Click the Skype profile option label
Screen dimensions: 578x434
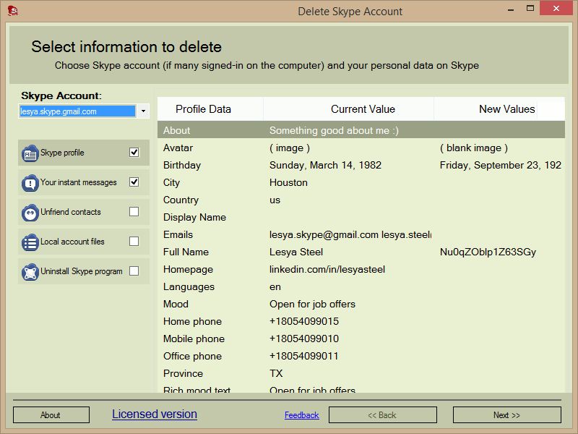[62, 153]
